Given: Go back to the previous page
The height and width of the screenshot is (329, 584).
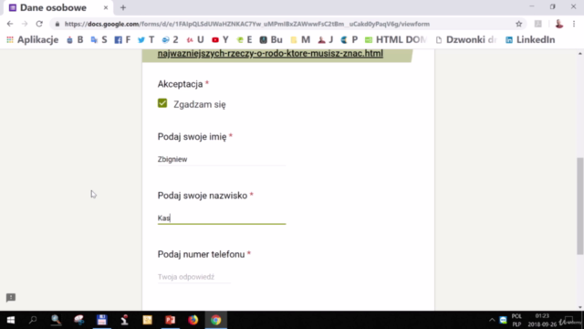Looking at the screenshot, I should tap(10, 24).
